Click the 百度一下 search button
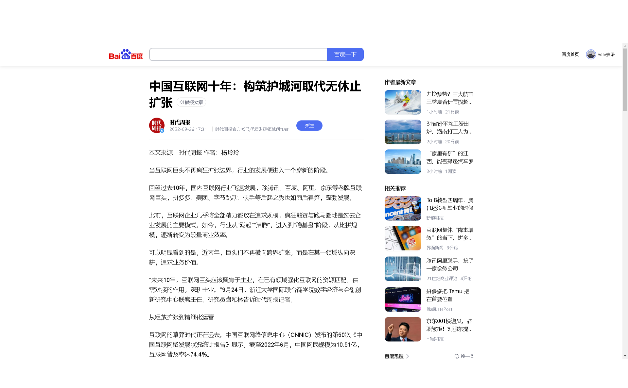 point(345,54)
